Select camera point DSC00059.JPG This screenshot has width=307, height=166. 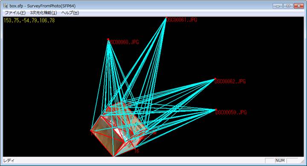click(216, 110)
